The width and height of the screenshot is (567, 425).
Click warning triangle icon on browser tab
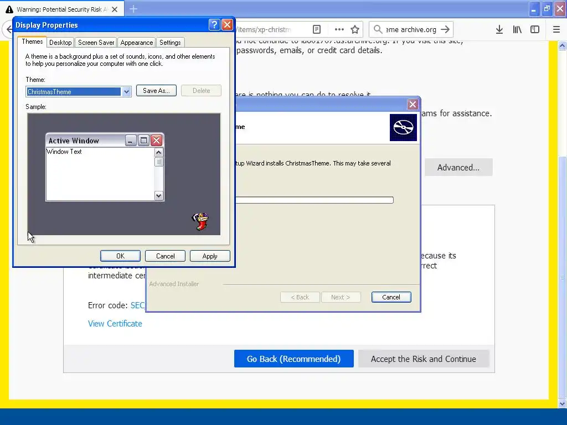(x=9, y=9)
